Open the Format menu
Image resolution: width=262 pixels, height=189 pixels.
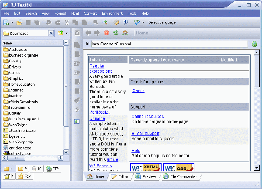(60, 13)
